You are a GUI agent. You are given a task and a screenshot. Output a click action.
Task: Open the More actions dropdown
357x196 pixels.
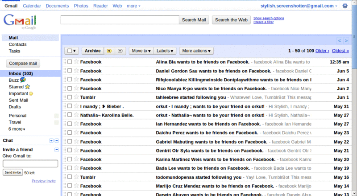(196, 51)
